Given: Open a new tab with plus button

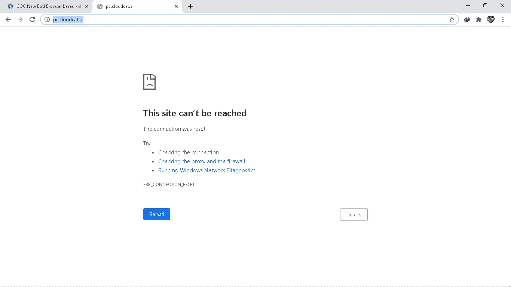Looking at the screenshot, I should click(190, 6).
